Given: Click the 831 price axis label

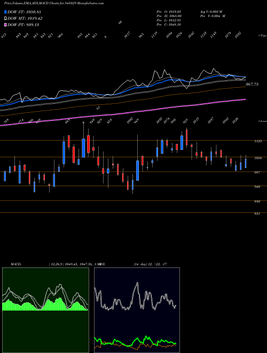Looking at the screenshot, I should 257,213.
